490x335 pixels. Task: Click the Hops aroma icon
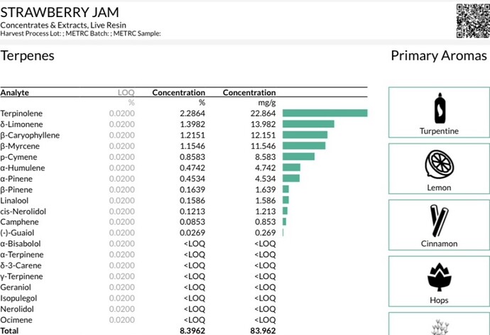439,277
